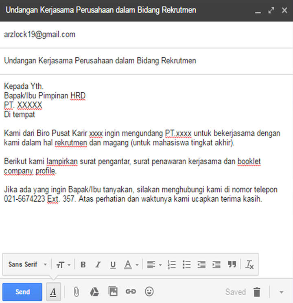Click the underlined 'PT.xxxx' in first paragraph
This screenshot has height=303, width=293.
(178, 133)
